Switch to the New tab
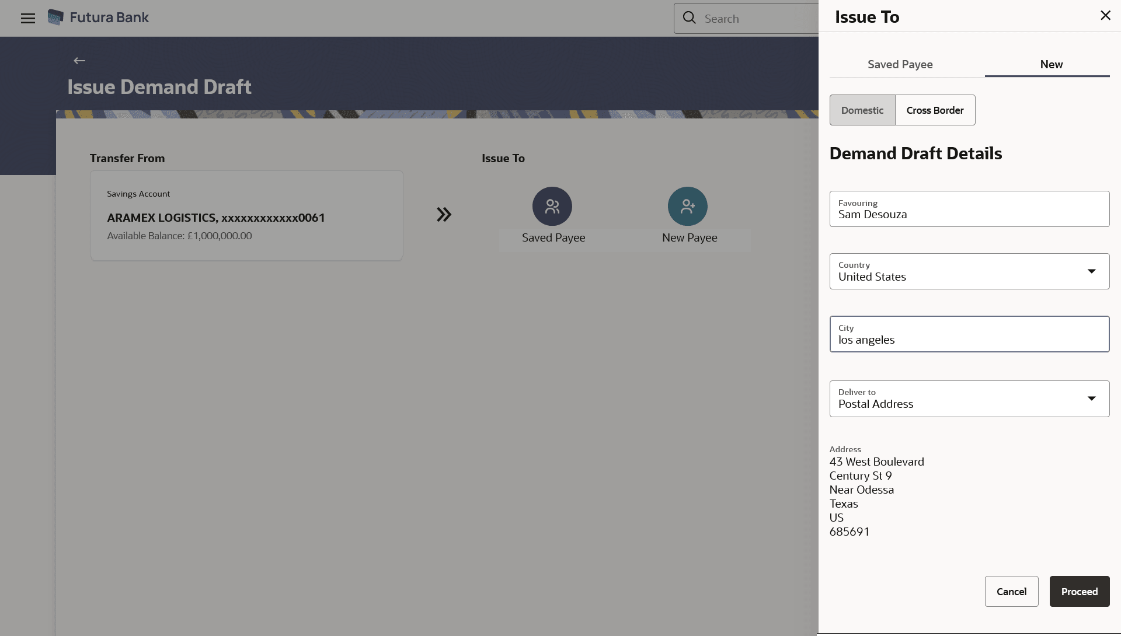 point(1051,65)
